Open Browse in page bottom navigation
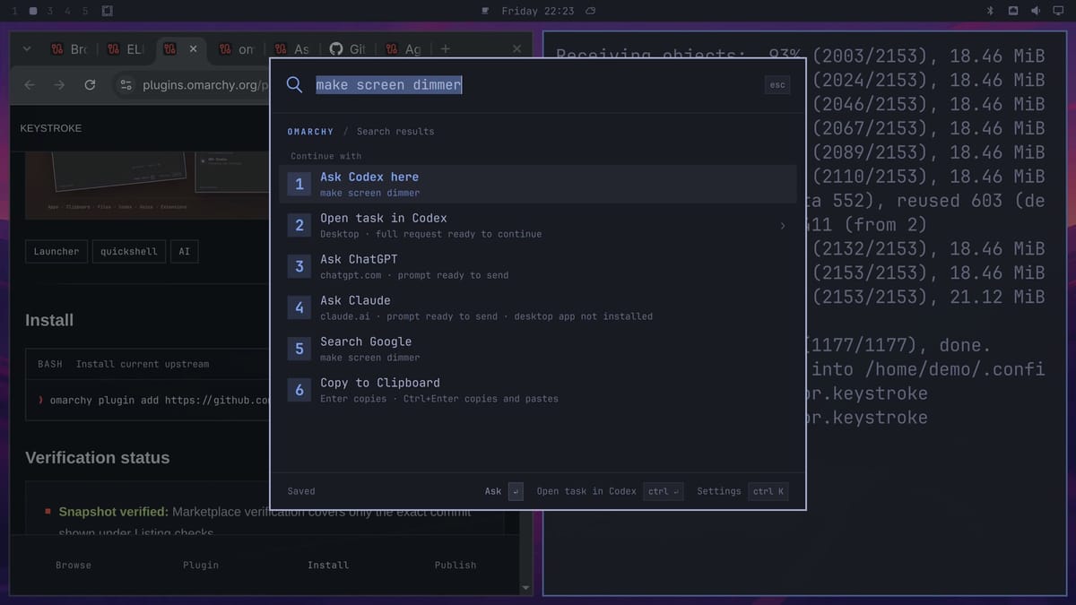 pos(74,565)
